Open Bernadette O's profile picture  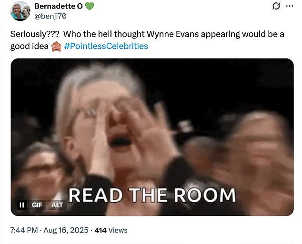(x=20, y=11)
